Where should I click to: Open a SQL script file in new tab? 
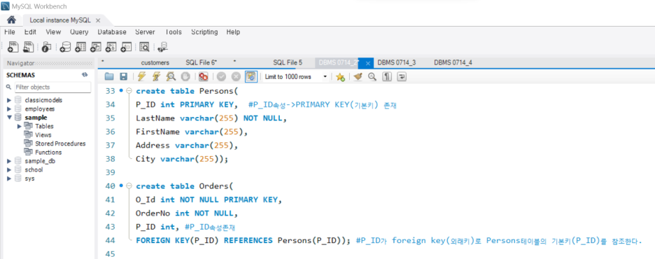pos(29,47)
